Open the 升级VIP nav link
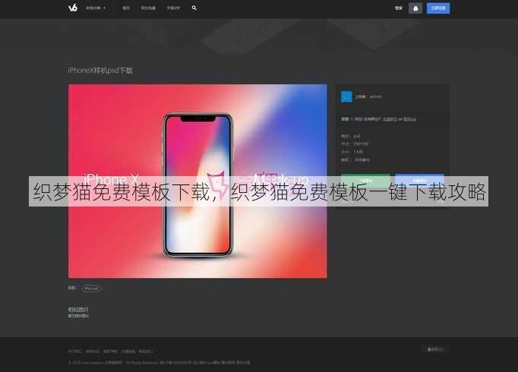The height and width of the screenshot is (372, 518). click(x=173, y=8)
